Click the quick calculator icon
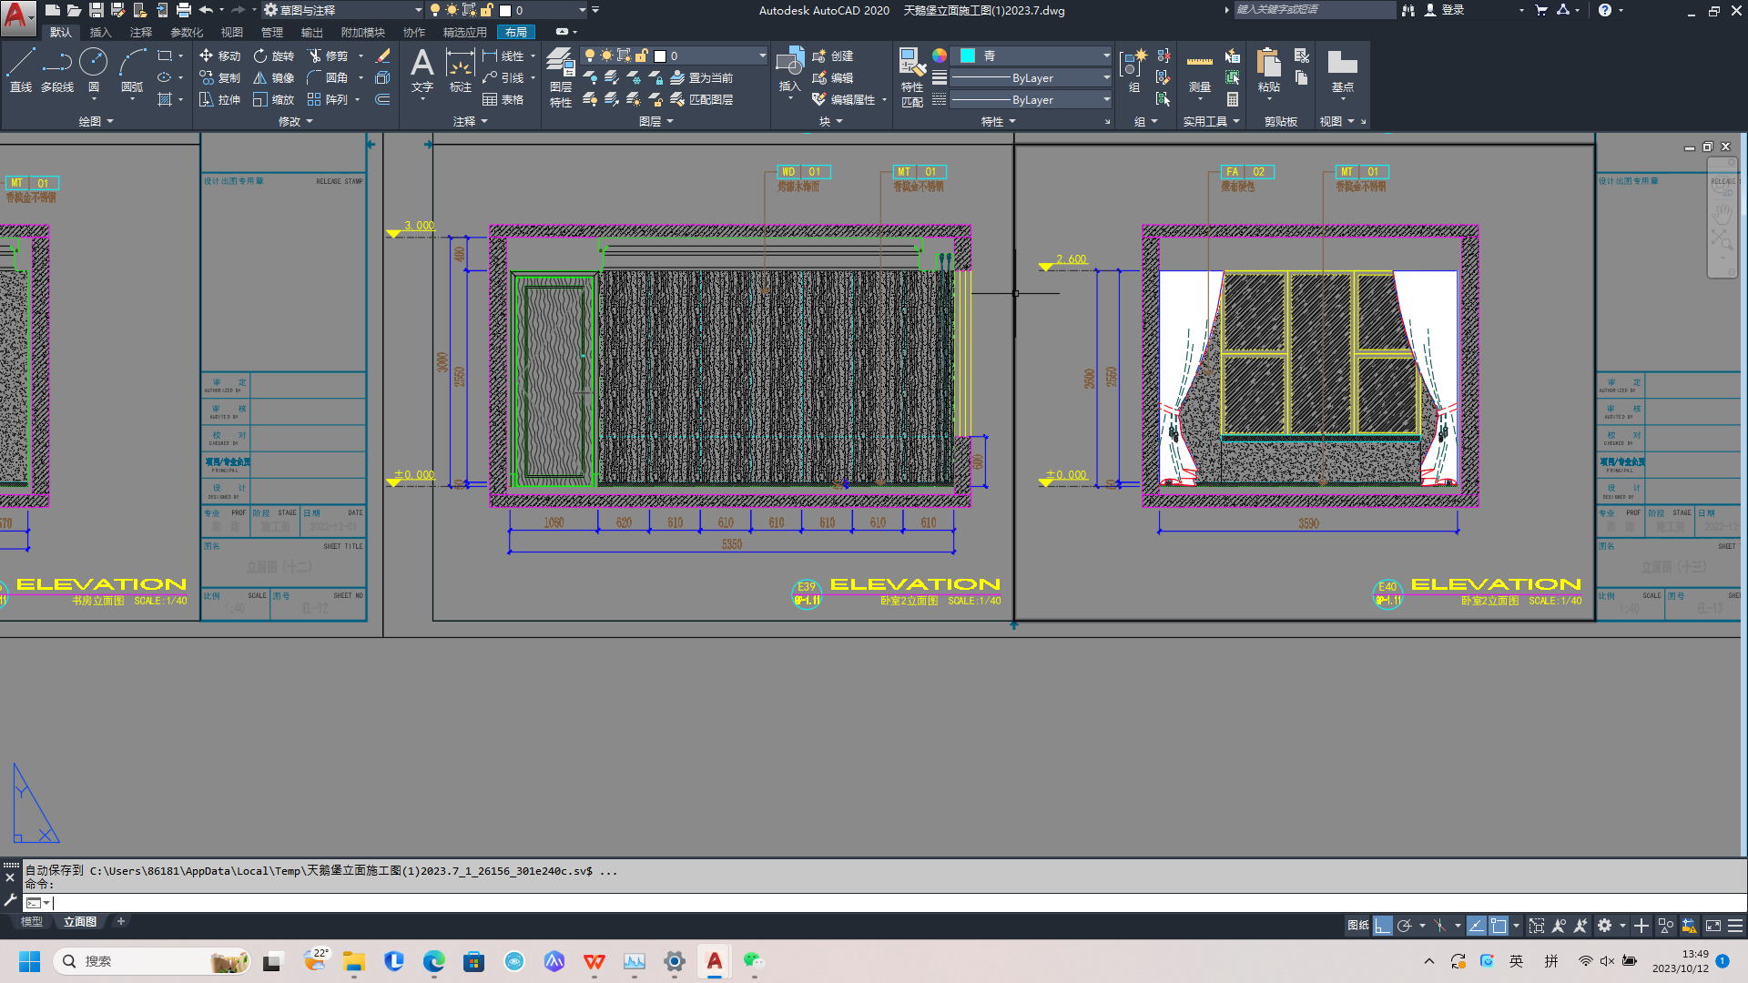Image resolution: width=1748 pixels, height=983 pixels. point(1233,99)
